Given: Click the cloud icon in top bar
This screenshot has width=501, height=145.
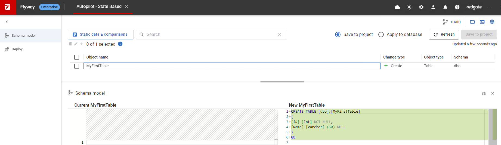Looking at the screenshot, I should [x=397, y=7].
